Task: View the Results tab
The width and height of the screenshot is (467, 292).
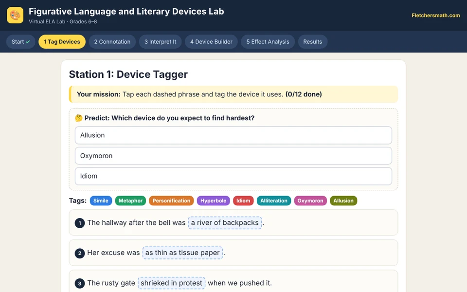Action: point(312,42)
